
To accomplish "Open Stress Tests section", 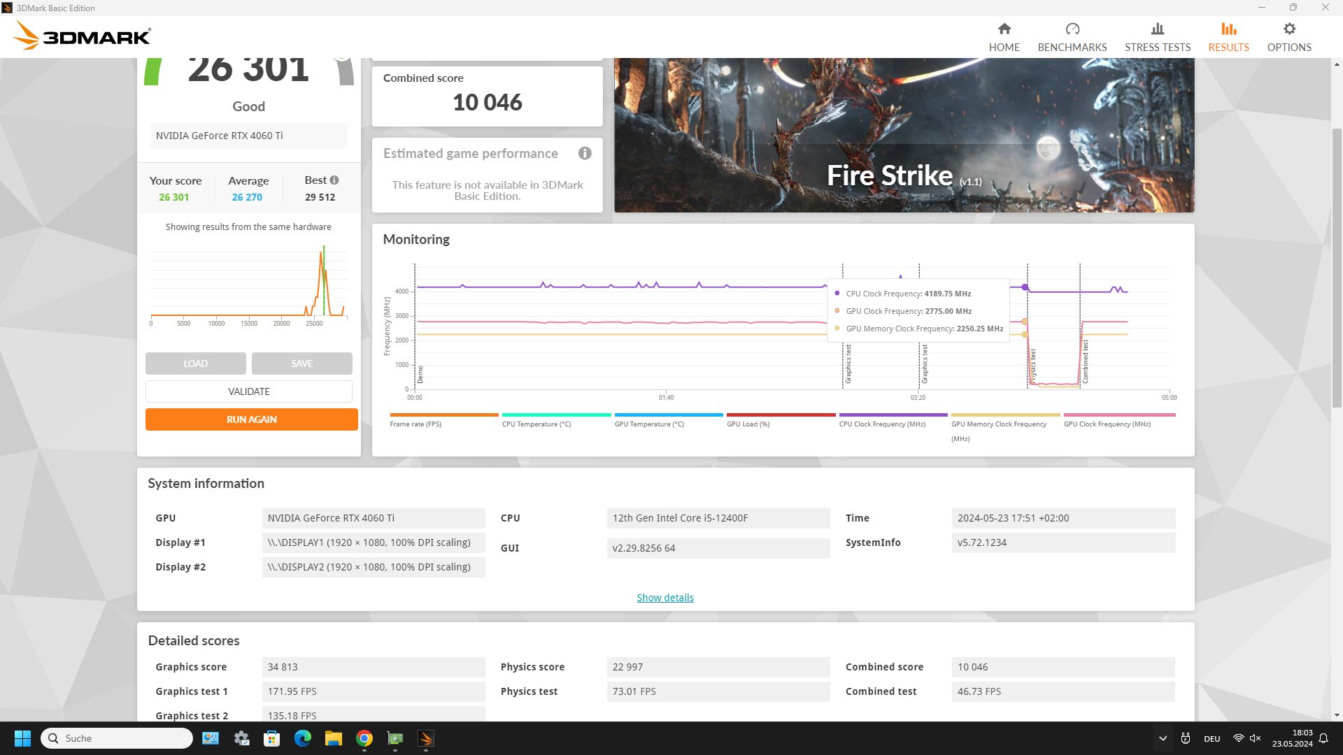I will [1157, 37].
